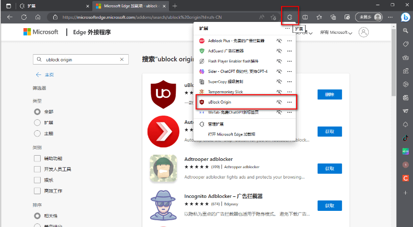Reload the page with refresh icon
The image size is (413, 227).
pos(24,17)
